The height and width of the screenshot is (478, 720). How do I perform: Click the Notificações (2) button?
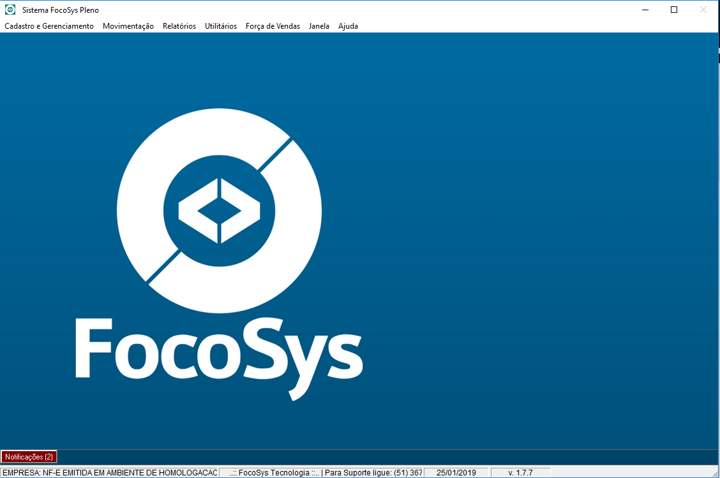29,457
